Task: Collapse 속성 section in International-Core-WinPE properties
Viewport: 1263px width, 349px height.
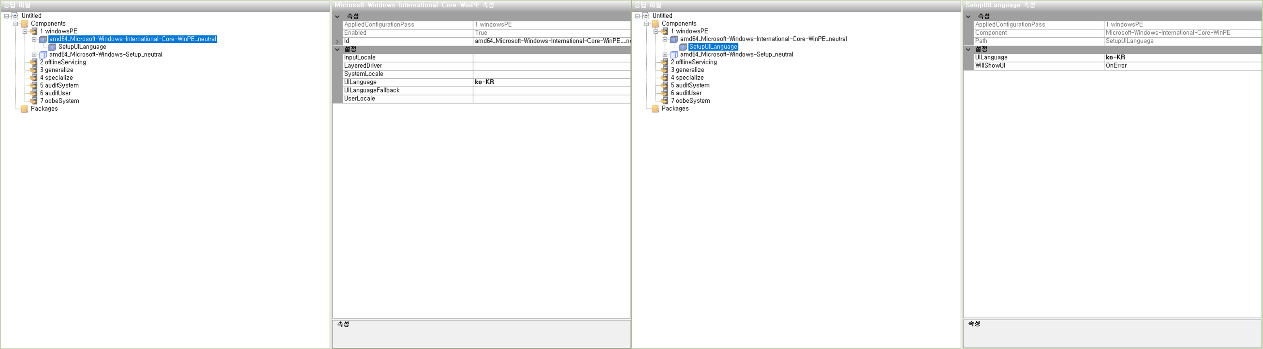Action: [337, 17]
